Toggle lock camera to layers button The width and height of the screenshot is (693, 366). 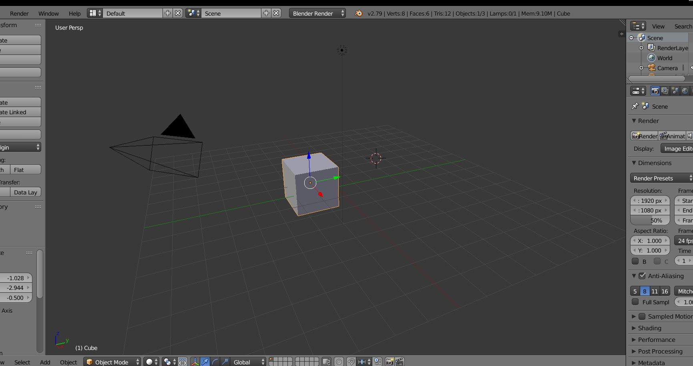tap(327, 362)
